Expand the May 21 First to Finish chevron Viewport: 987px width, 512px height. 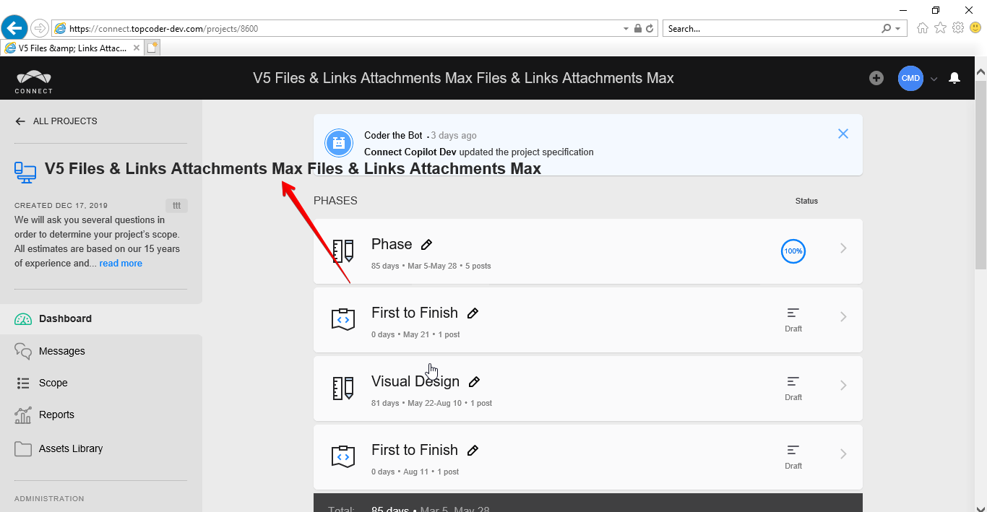point(843,316)
